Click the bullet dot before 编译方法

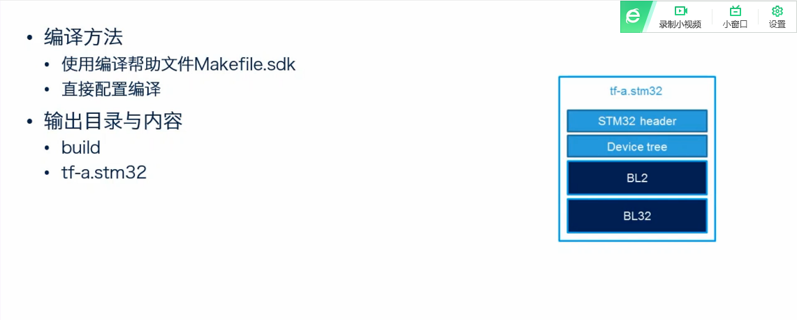click(x=31, y=38)
